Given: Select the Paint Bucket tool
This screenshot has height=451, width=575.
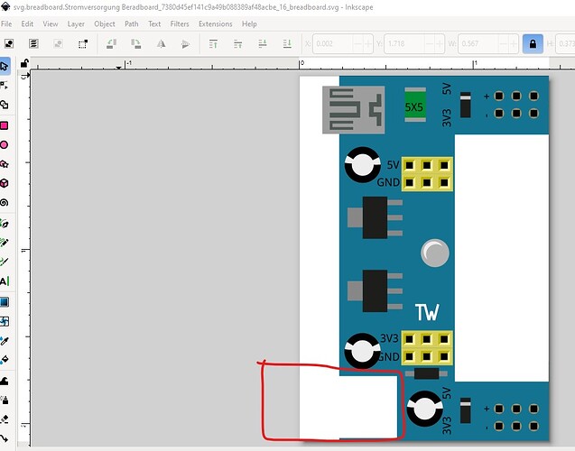Looking at the screenshot, I should pyautogui.click(x=5, y=360).
